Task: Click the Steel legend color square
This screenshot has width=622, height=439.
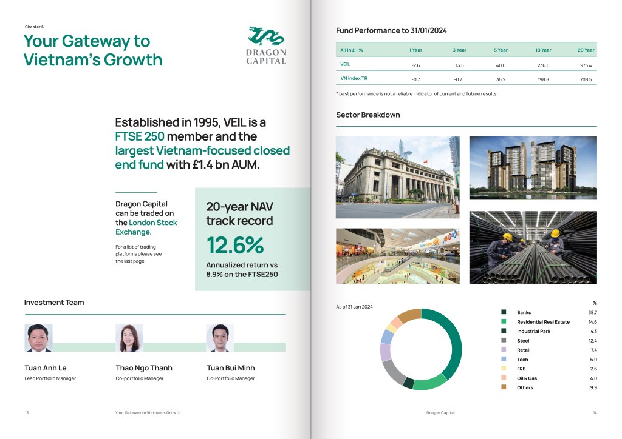Action: click(x=504, y=341)
